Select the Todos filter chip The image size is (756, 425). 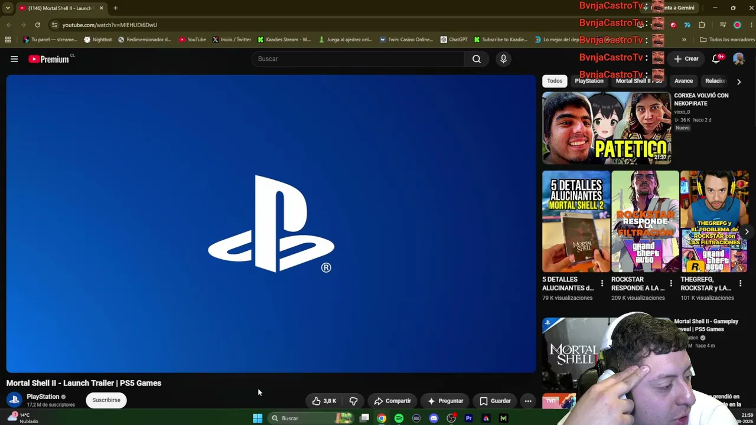[x=555, y=81]
